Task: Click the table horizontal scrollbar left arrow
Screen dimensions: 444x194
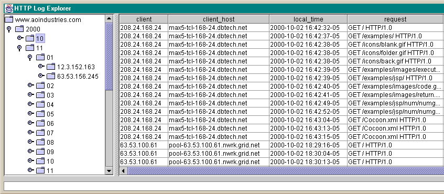Action: [x=124, y=171]
